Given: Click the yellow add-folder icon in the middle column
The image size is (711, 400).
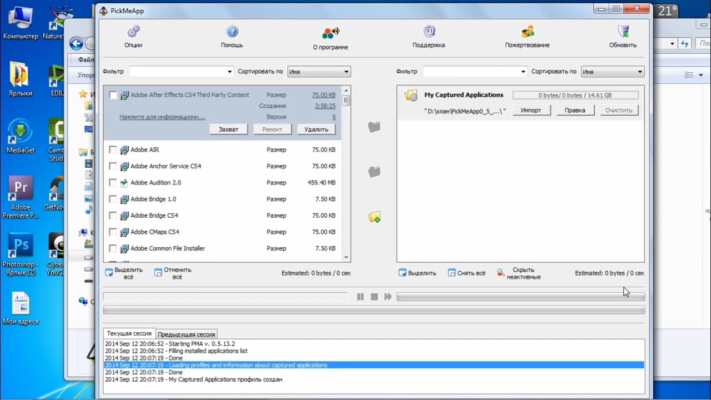Looking at the screenshot, I should [x=374, y=217].
